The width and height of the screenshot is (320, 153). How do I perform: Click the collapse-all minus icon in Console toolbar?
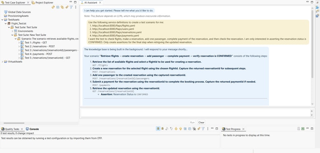point(190,128)
